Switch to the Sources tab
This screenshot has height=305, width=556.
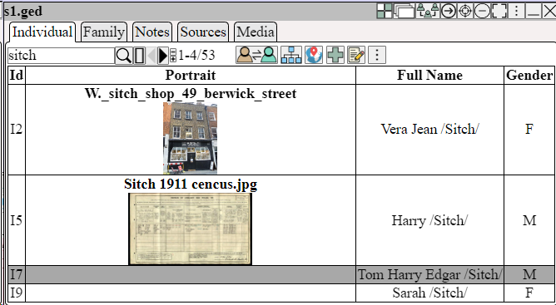tap(203, 32)
